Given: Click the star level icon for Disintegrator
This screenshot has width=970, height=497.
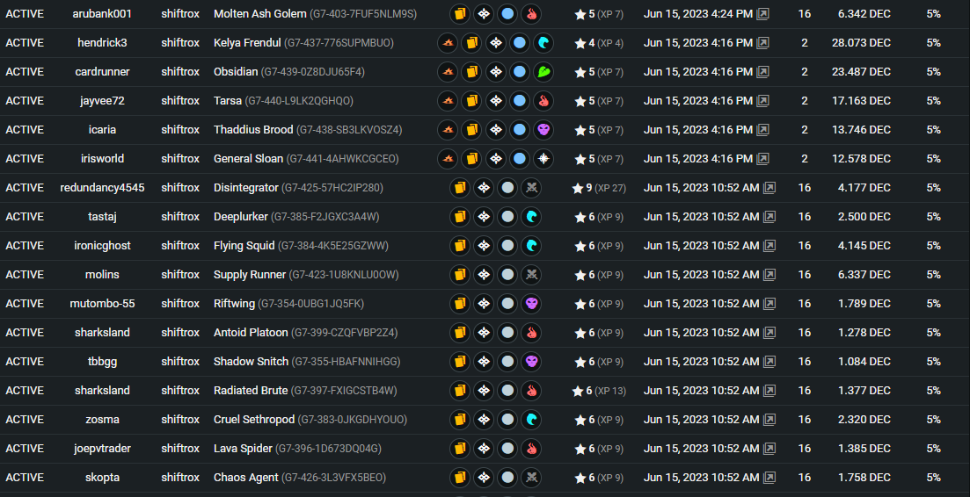Looking at the screenshot, I should (578, 188).
